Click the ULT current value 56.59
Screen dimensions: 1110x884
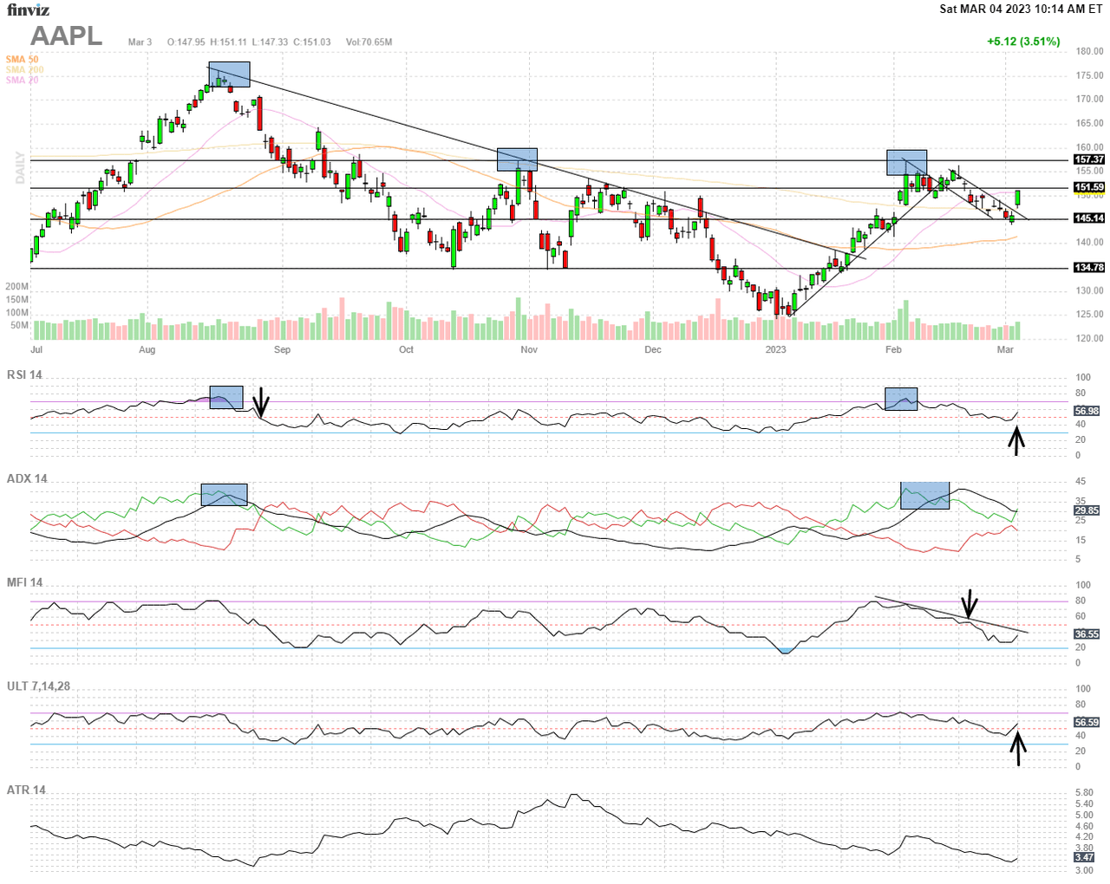coord(1087,722)
